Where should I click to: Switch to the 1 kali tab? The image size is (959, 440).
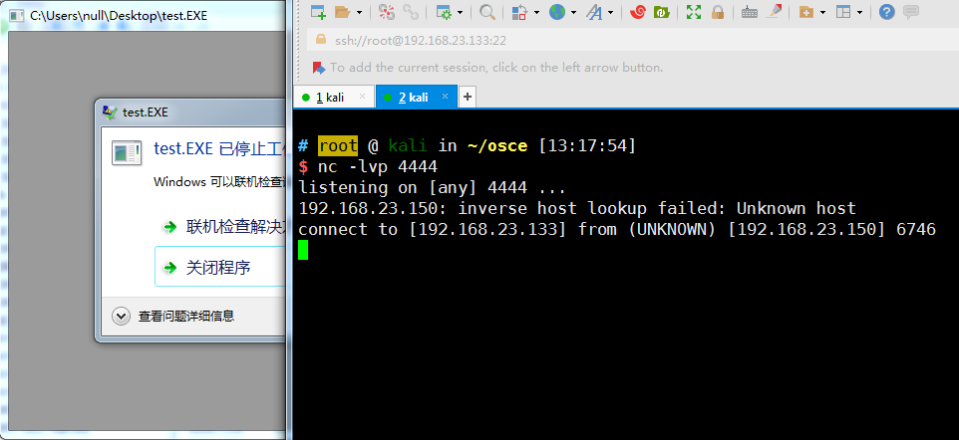pos(332,97)
